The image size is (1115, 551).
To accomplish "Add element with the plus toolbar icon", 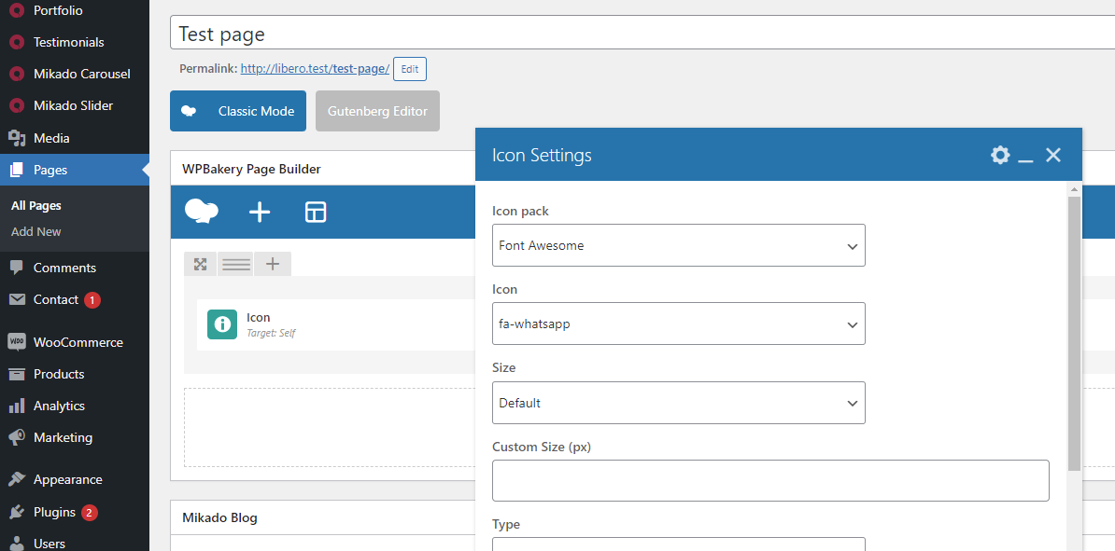I will (260, 212).
